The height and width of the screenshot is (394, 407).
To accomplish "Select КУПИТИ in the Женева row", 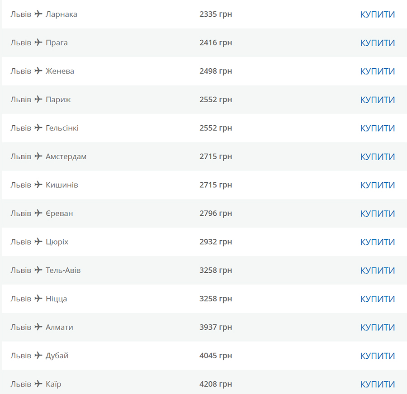I will 378,71.
